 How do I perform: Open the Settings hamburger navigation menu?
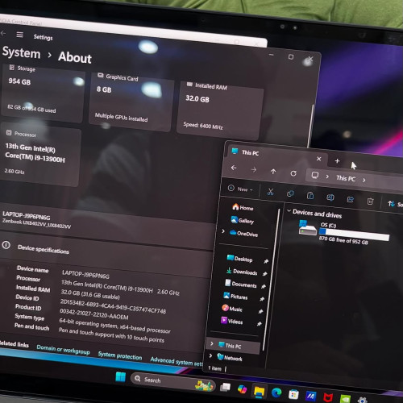click(19, 35)
